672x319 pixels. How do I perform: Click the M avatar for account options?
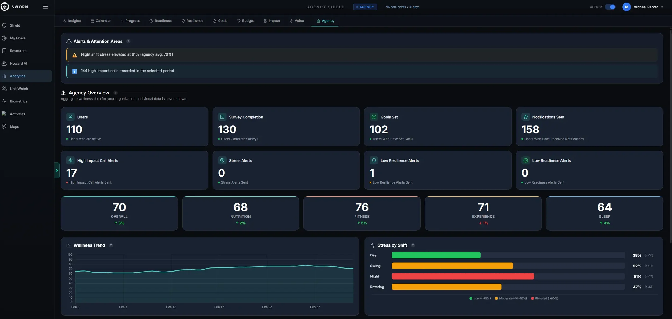[x=626, y=7]
